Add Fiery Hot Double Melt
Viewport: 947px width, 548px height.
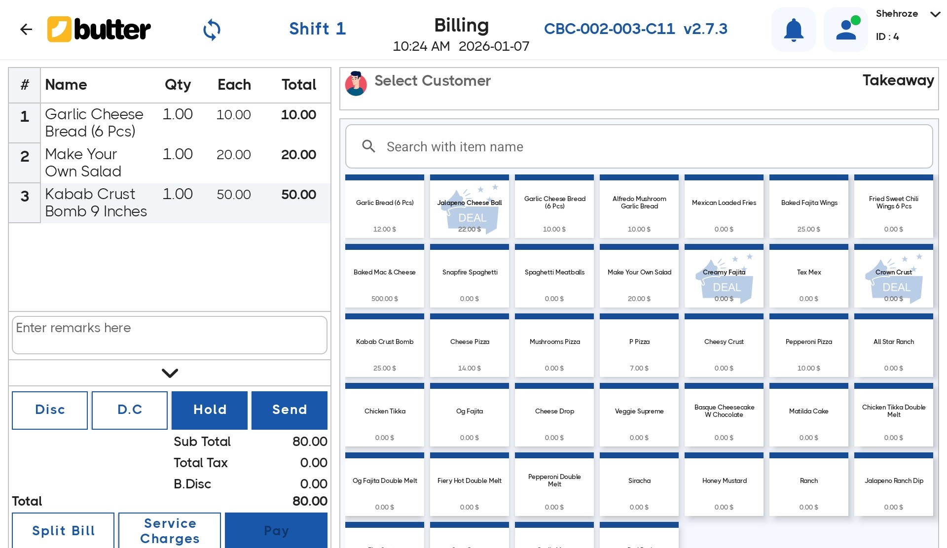[470, 485]
